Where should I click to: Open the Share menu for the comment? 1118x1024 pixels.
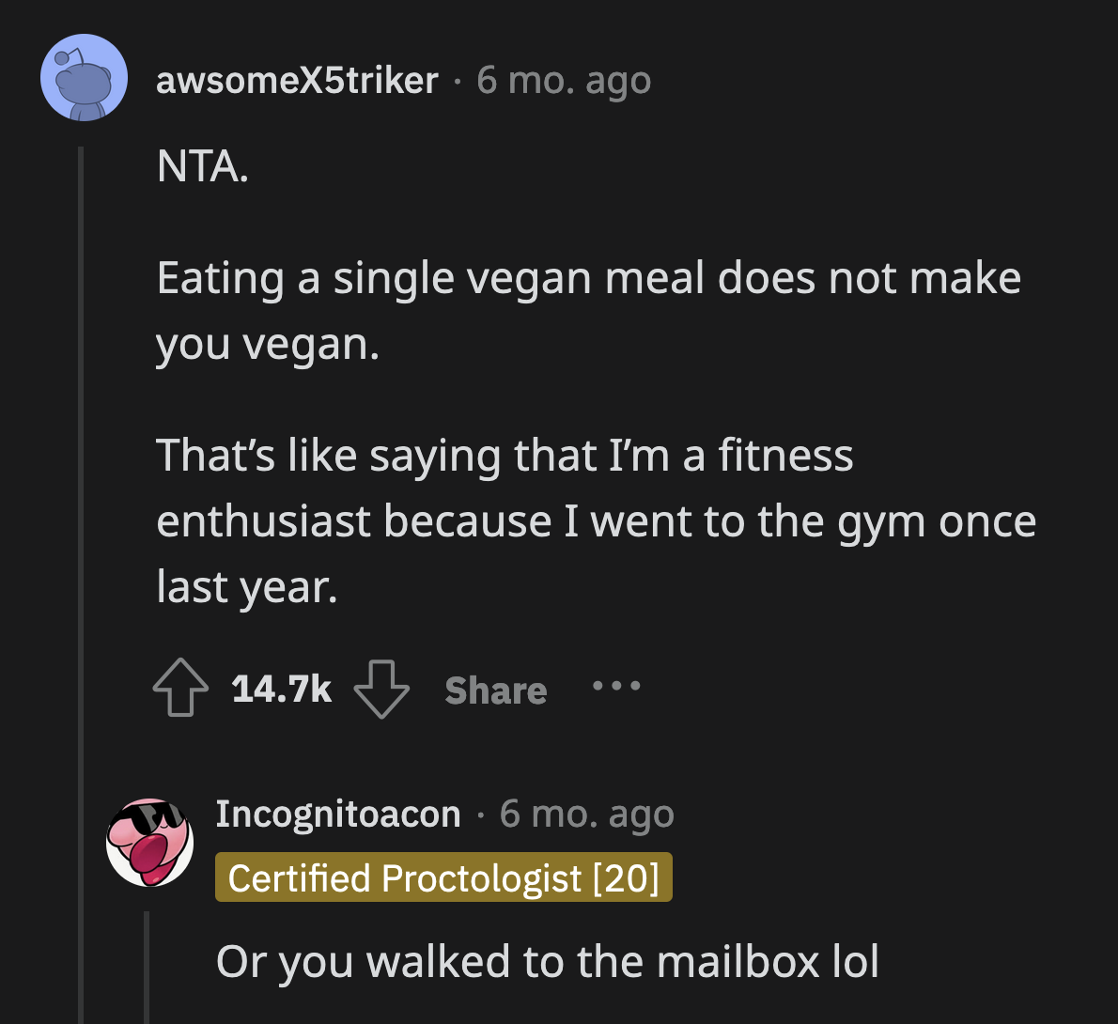[495, 689]
